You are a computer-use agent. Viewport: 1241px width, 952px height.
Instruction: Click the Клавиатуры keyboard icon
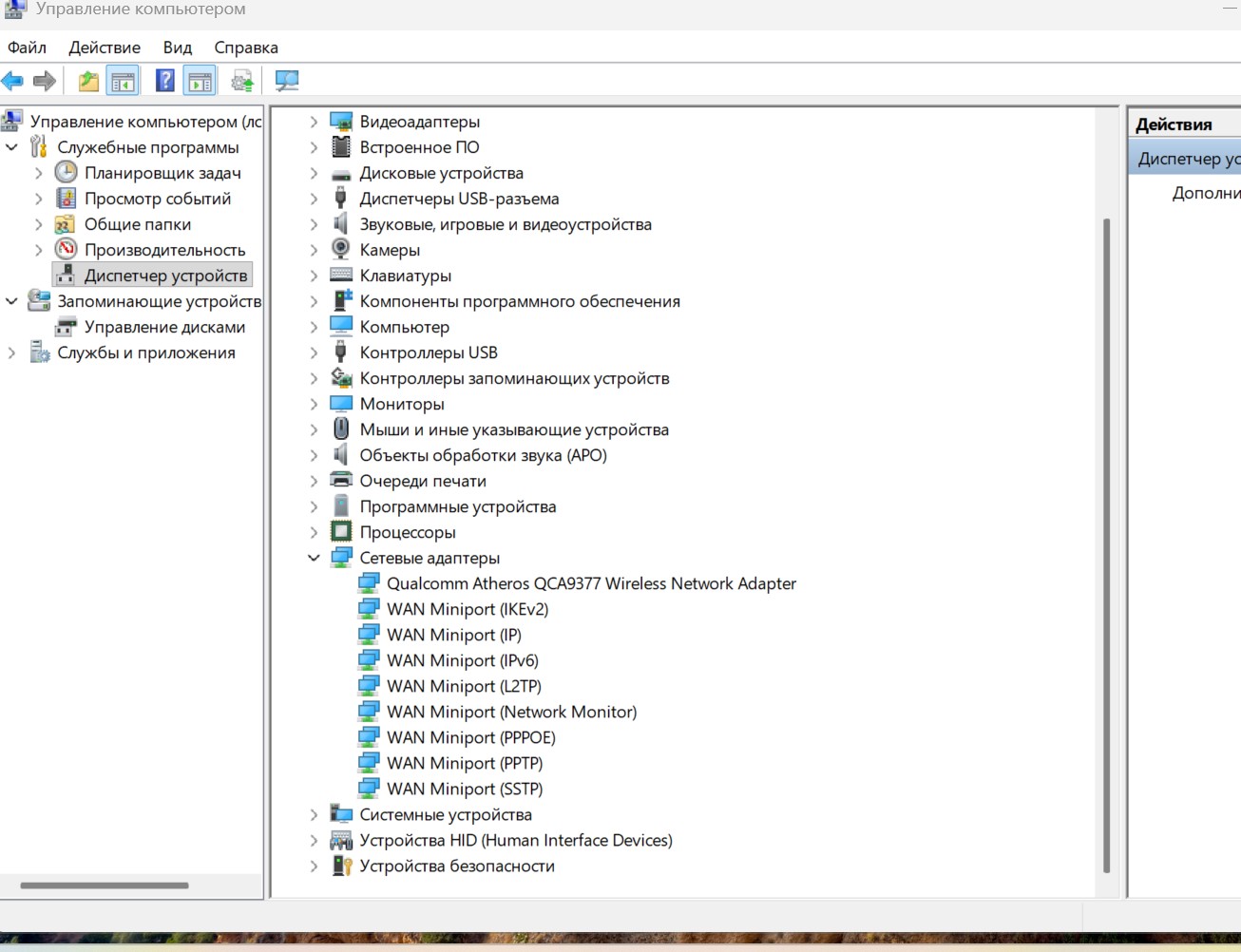pos(340,276)
